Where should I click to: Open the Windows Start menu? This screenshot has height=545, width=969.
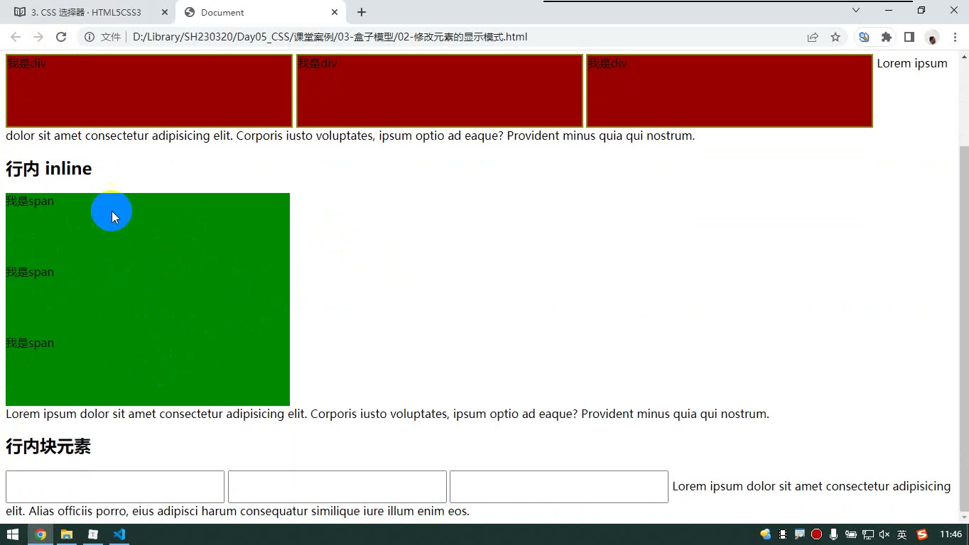pyautogui.click(x=13, y=534)
